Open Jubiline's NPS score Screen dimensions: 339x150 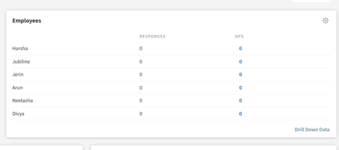tap(240, 62)
